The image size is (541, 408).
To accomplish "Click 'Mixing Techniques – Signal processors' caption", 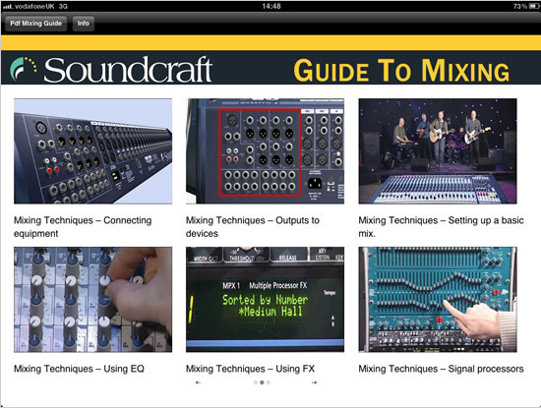I will click(x=441, y=369).
